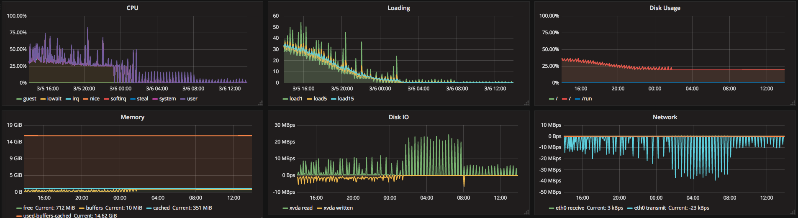Toggle the xvda read series visibility
The height and width of the screenshot is (218, 798).
300,208
